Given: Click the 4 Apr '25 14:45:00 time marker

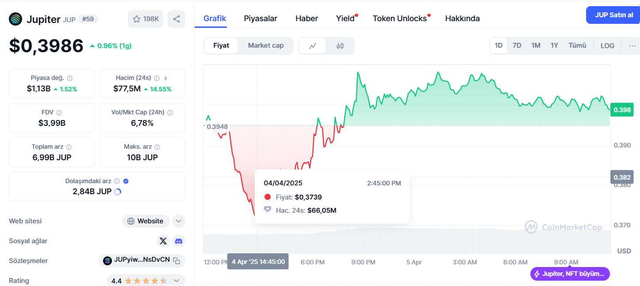Looking at the screenshot, I should [x=258, y=261].
